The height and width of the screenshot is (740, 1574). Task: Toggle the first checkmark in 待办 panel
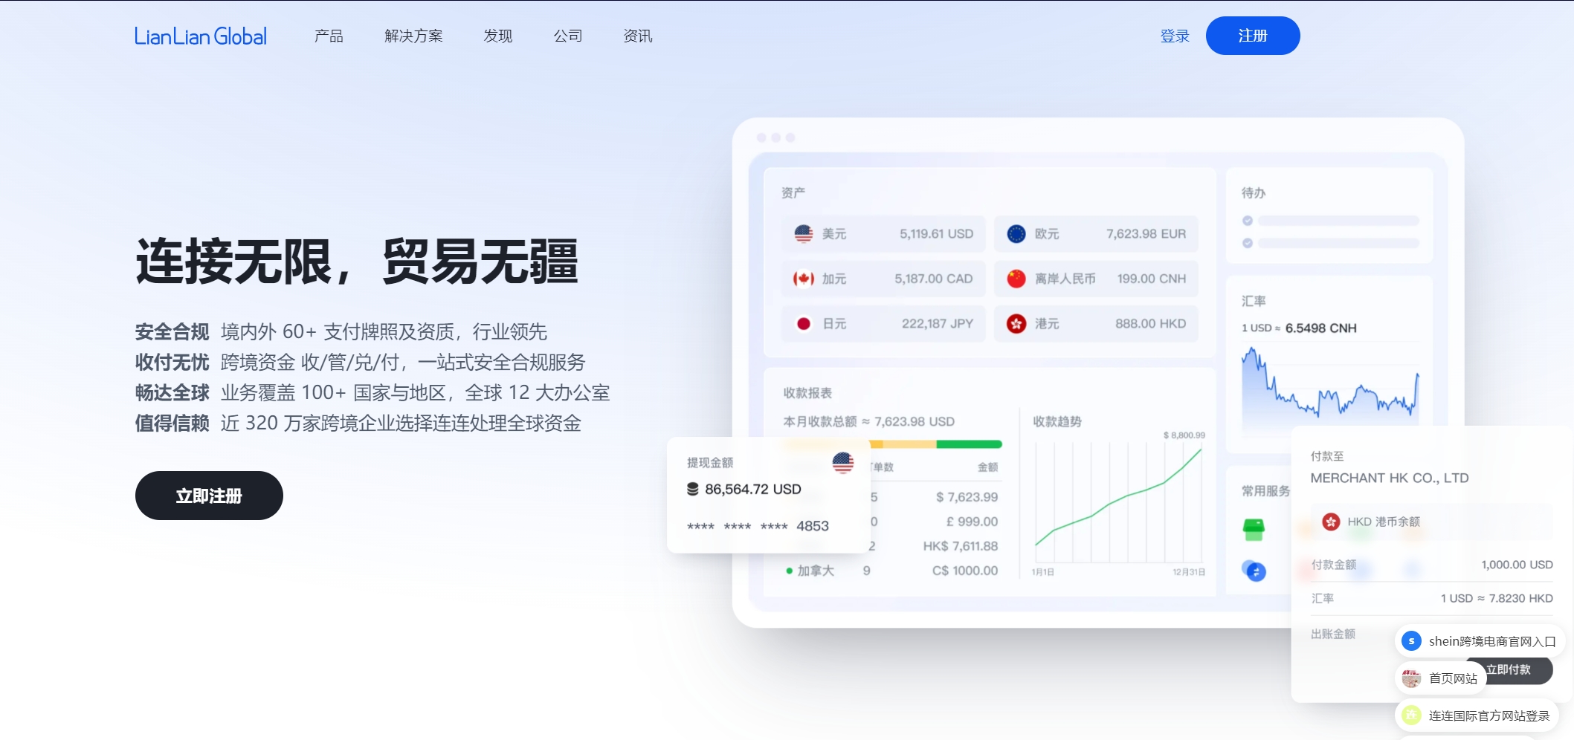coord(1248,220)
